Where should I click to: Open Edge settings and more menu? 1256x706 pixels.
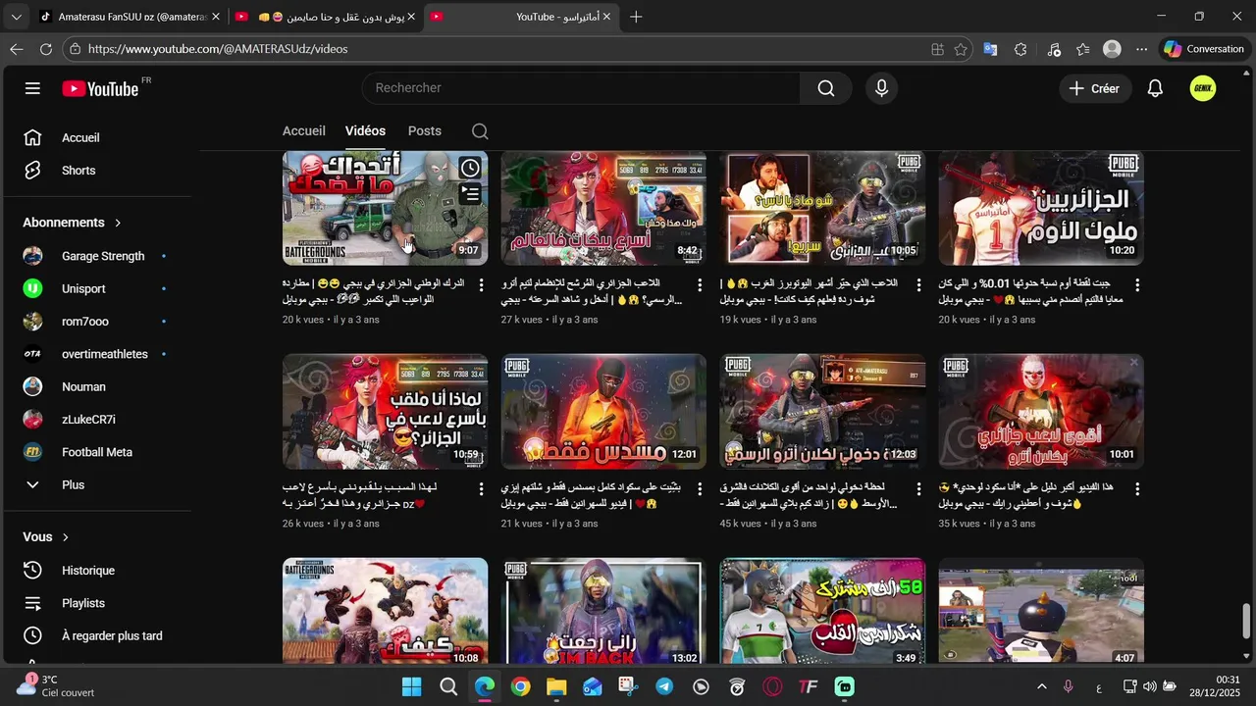pyautogui.click(x=1141, y=49)
